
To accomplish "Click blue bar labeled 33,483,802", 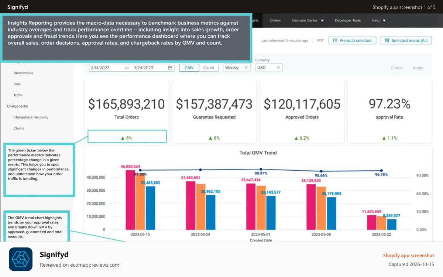I will tap(150, 208).
